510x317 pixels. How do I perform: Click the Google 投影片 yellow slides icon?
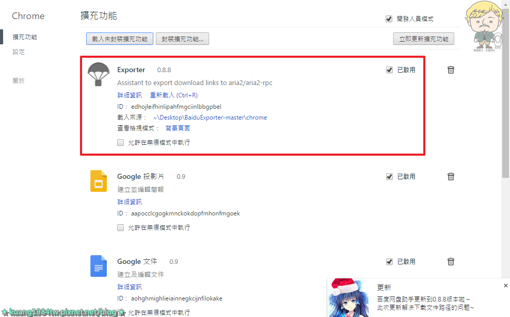pos(99,181)
